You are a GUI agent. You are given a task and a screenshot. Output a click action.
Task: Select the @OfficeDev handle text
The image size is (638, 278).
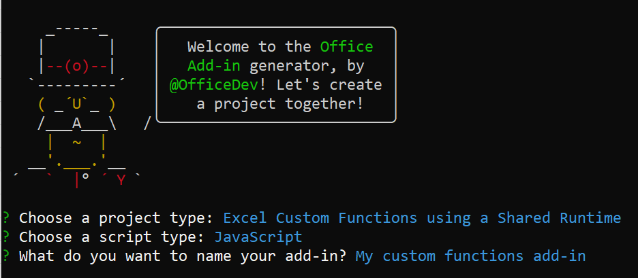tap(213, 85)
